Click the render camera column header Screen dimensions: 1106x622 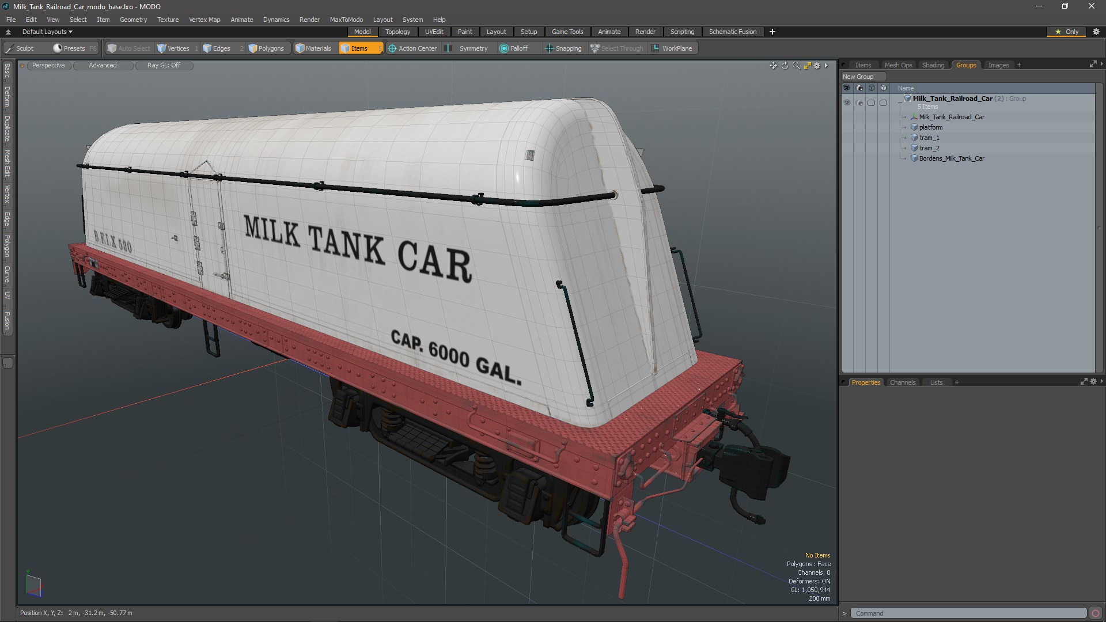859,88
